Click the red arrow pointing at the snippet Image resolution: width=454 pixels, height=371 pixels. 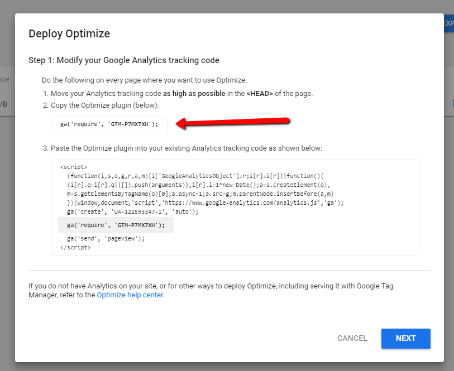coord(235,122)
